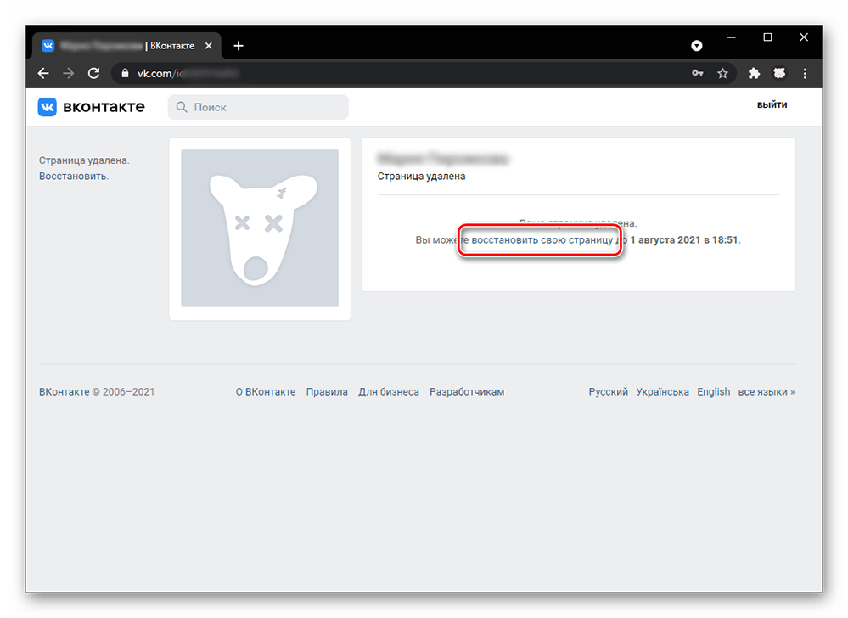
Task: Click the browser forward arrow
Action: (x=68, y=73)
